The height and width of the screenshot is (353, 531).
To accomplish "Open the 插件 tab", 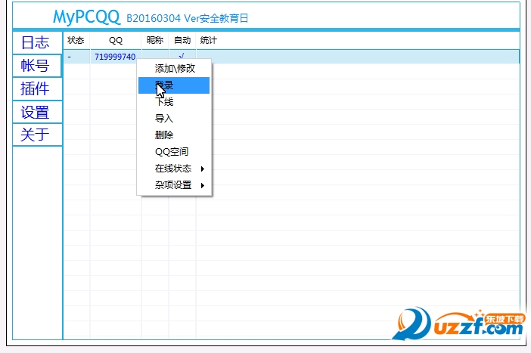I will click(x=37, y=88).
